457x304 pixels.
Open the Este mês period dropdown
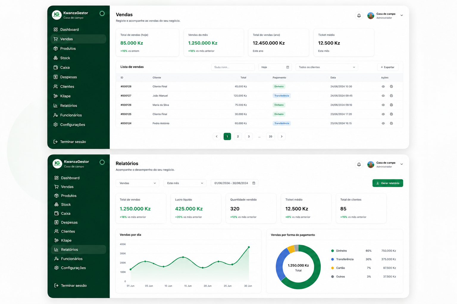(x=185, y=183)
